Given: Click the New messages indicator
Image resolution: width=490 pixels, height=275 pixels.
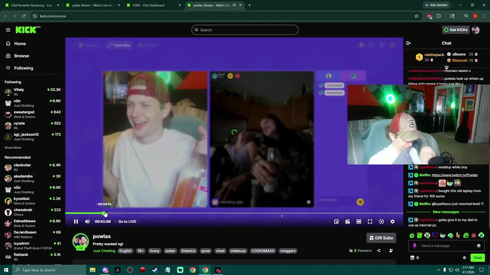Looking at the screenshot, I should (446, 212).
